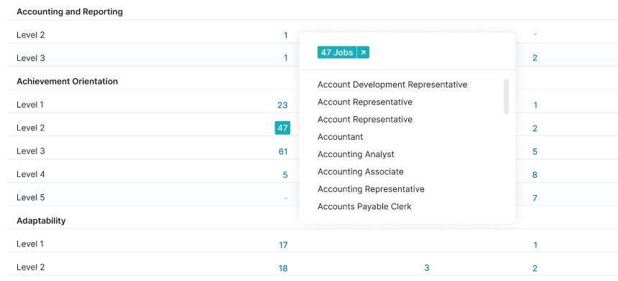Open the 1 count for Accounting and Reporting Level 2
Image resolution: width=618 pixels, height=281 pixels.
pos(285,35)
